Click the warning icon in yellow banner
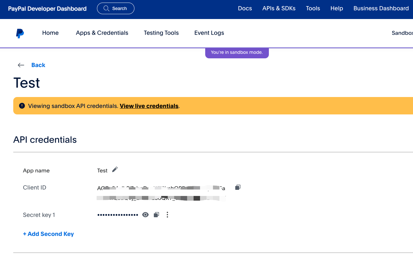 (22, 106)
